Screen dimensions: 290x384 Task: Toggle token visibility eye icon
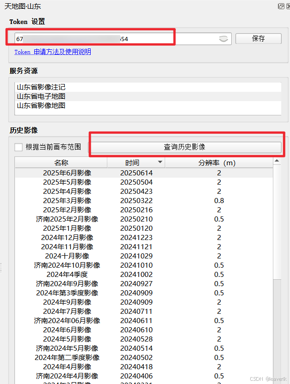(x=223, y=39)
